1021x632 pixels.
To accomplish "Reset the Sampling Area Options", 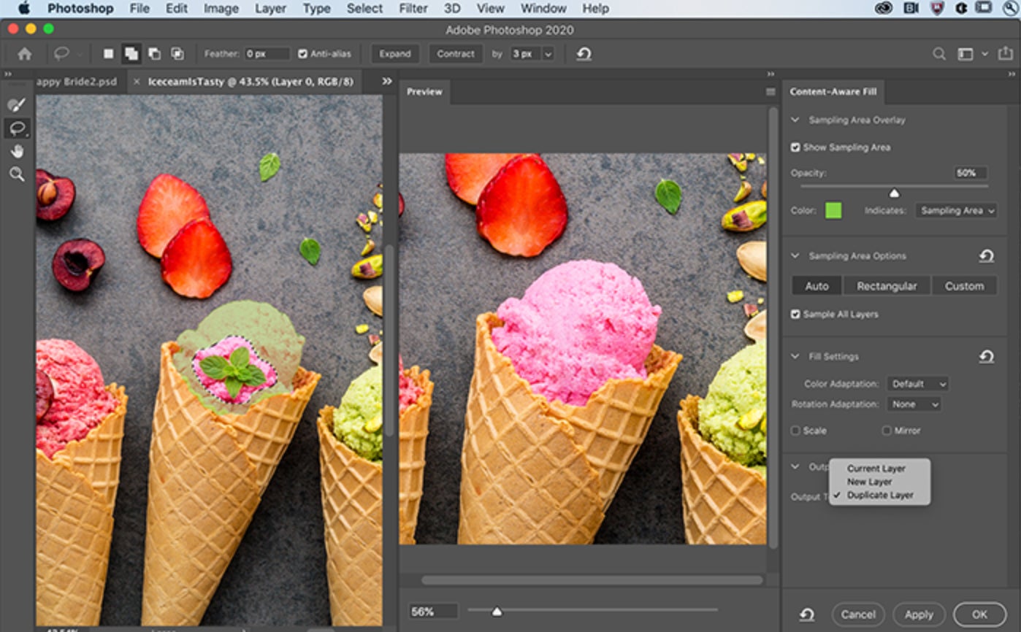I will coord(987,256).
